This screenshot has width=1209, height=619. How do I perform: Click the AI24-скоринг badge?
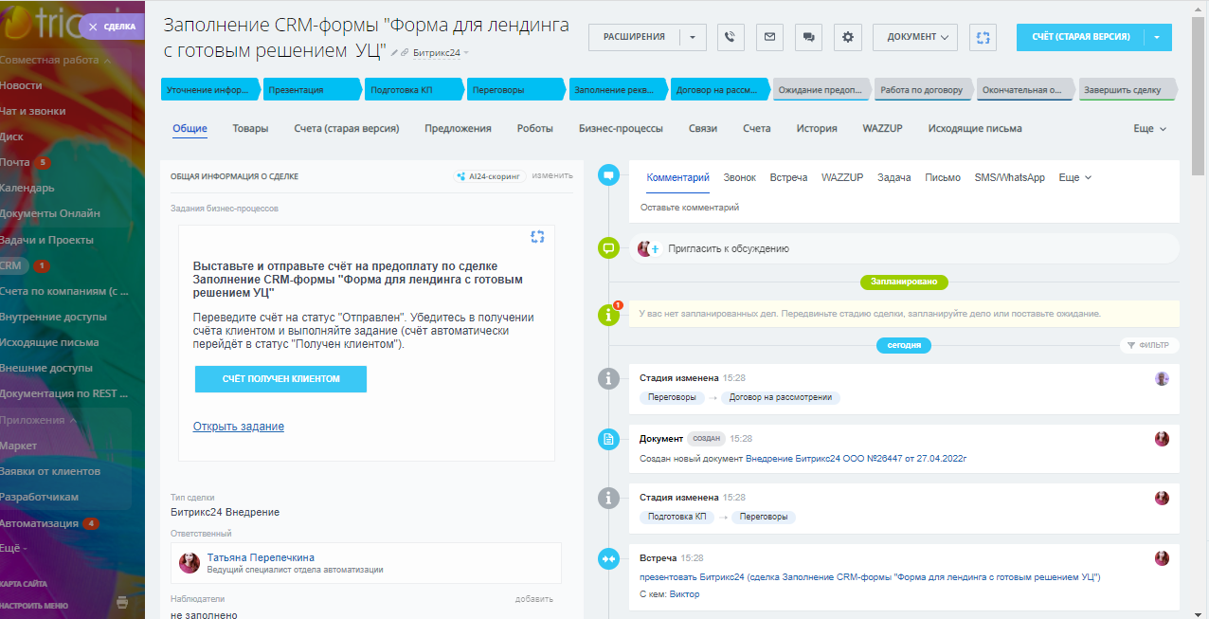pyautogui.click(x=489, y=175)
